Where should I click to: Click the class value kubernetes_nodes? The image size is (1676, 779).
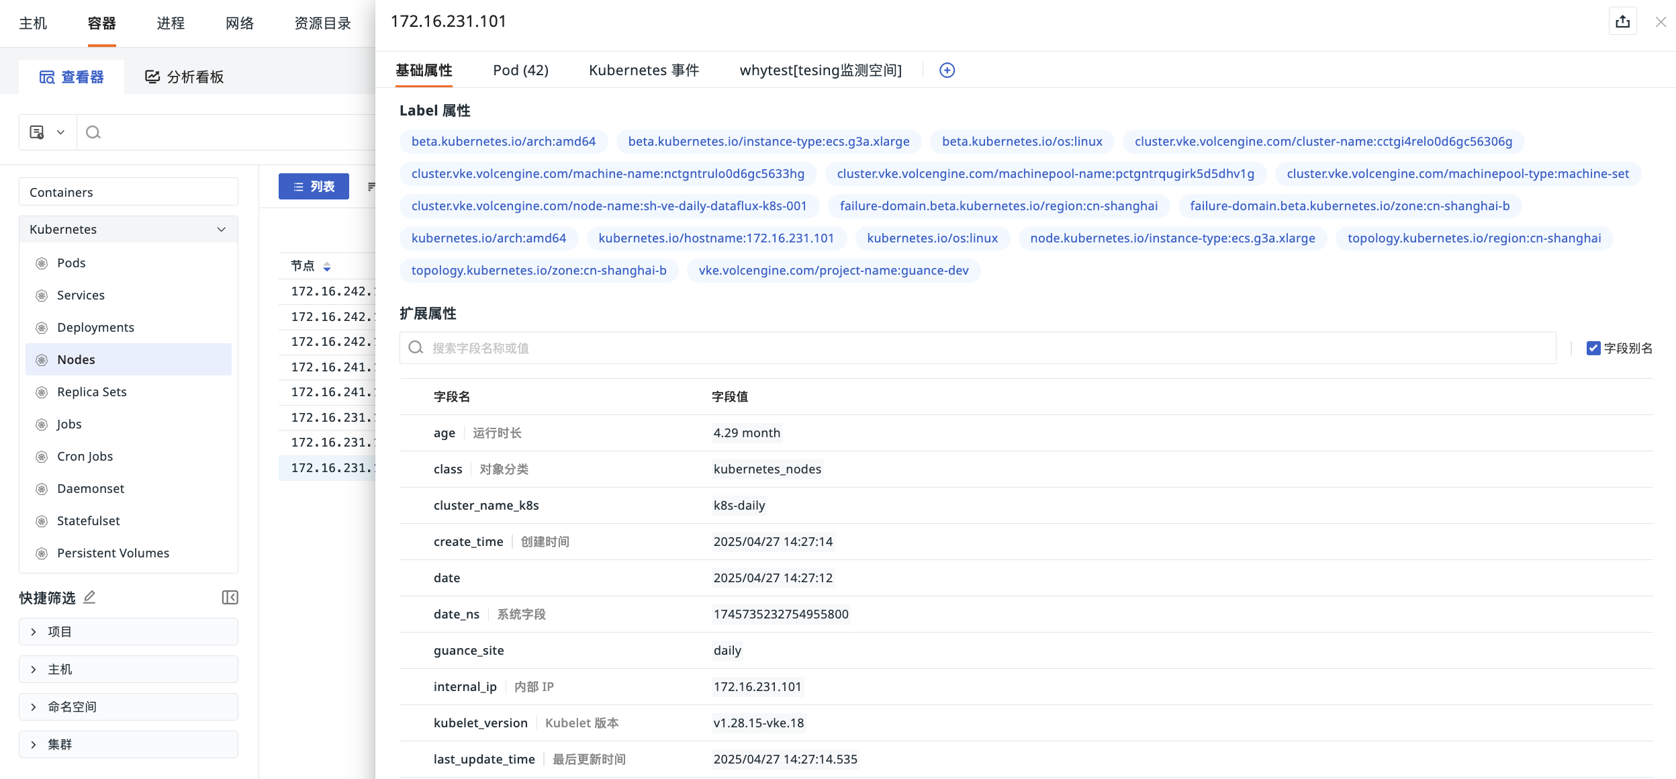point(767,469)
